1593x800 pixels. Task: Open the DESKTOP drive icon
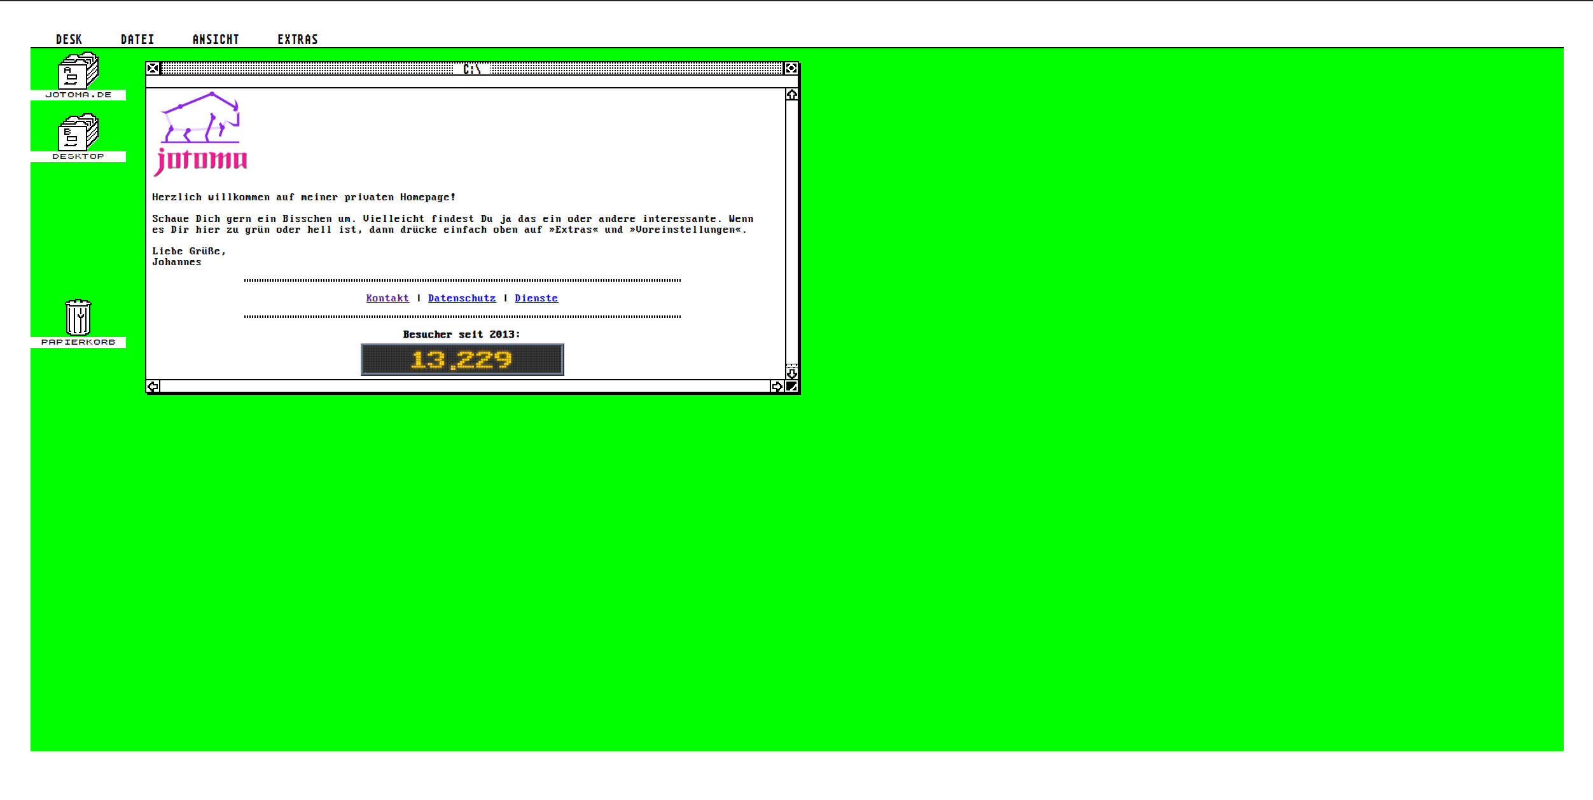click(78, 133)
